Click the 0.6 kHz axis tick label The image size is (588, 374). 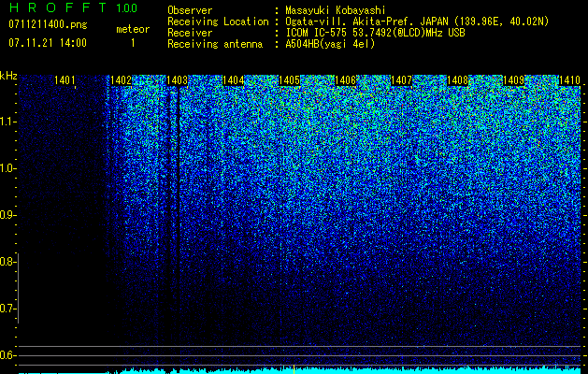coord(7,355)
